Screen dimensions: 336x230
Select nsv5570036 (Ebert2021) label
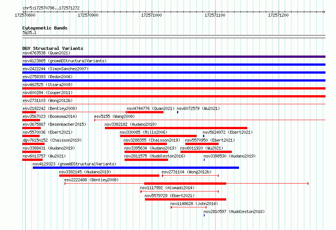pyautogui.click(x=48, y=132)
